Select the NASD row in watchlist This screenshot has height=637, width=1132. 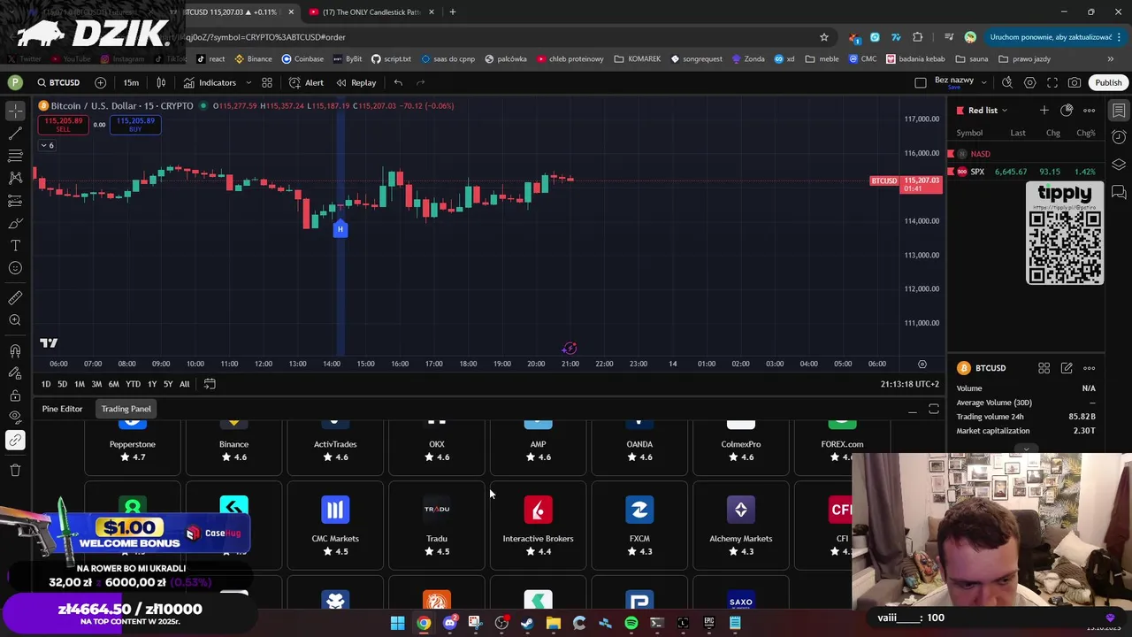(1026, 154)
